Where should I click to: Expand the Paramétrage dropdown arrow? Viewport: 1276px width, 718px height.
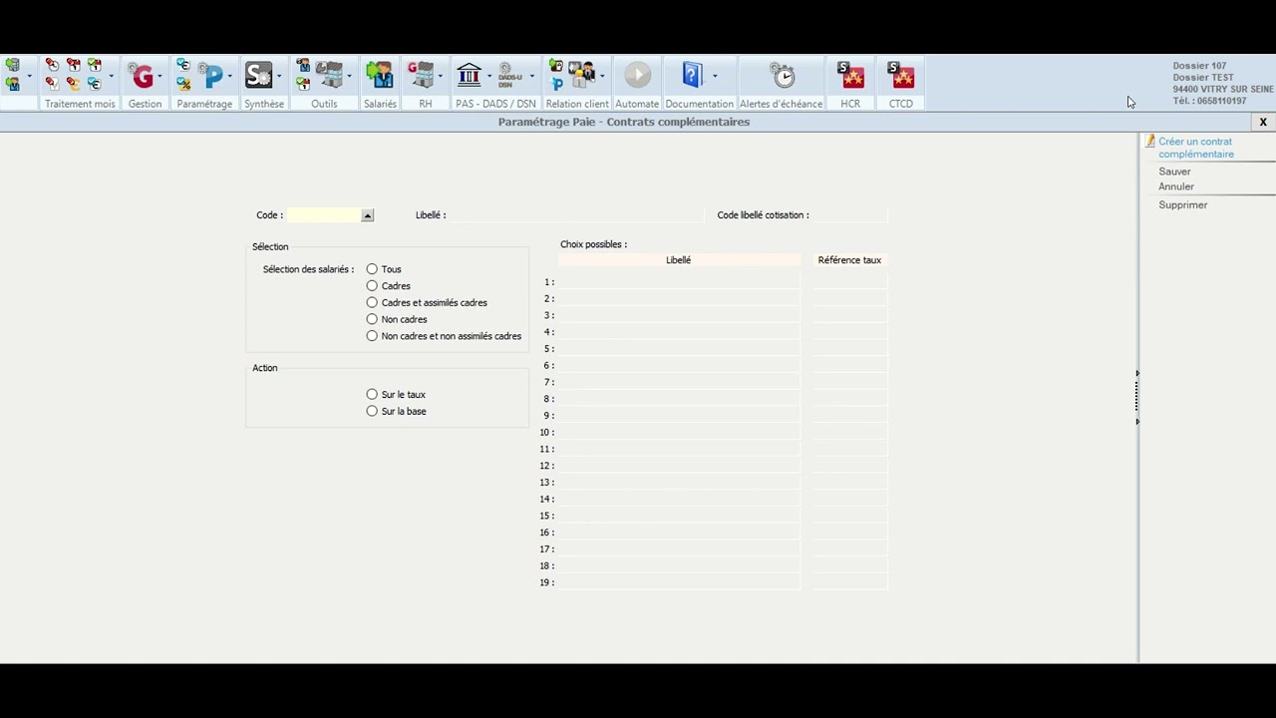coord(229,77)
